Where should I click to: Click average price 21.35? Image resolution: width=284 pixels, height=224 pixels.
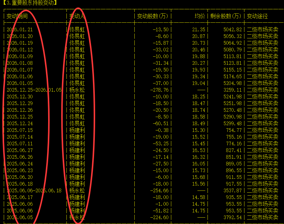tap(199, 29)
